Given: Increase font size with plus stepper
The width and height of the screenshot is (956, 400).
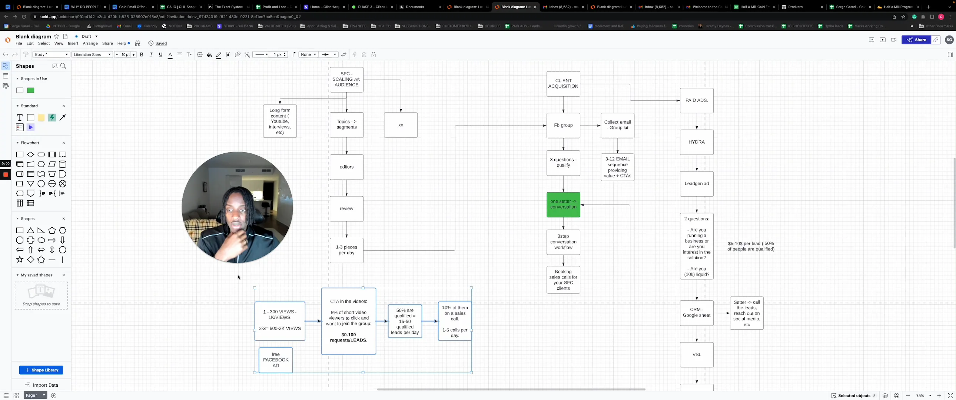Looking at the screenshot, I should pyautogui.click(x=134, y=54).
